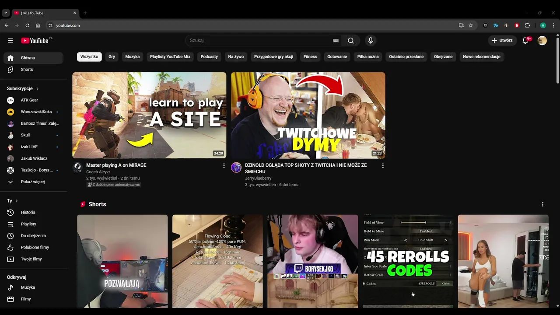The width and height of the screenshot is (560, 315).
Task: Select the Podcasty filter chip
Action: point(209,57)
